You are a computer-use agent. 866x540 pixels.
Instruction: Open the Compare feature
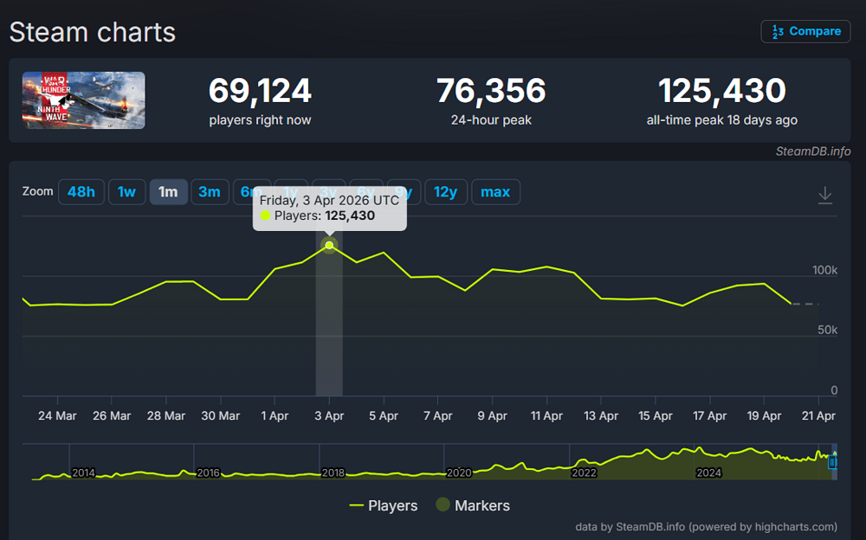click(x=805, y=32)
